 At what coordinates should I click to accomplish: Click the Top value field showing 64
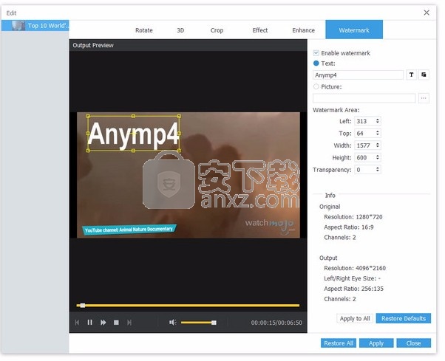click(364, 133)
